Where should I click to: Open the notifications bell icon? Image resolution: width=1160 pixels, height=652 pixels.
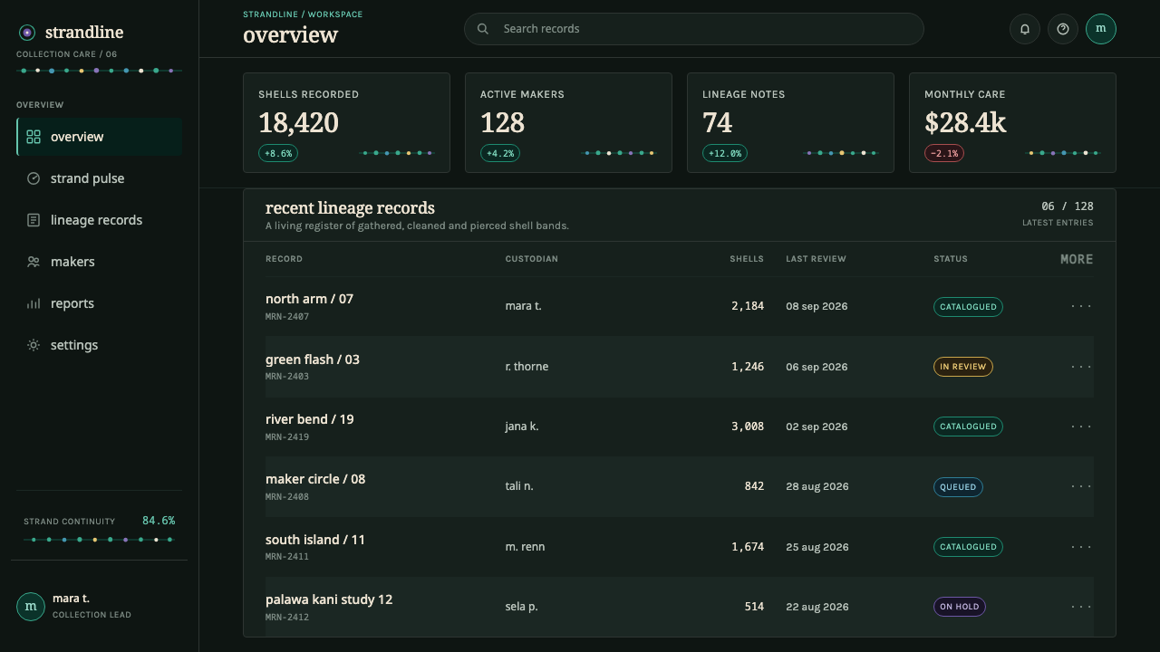pyautogui.click(x=1025, y=29)
